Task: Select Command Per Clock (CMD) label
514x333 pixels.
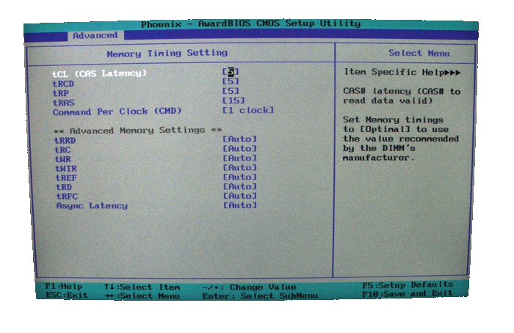Action: [x=117, y=111]
